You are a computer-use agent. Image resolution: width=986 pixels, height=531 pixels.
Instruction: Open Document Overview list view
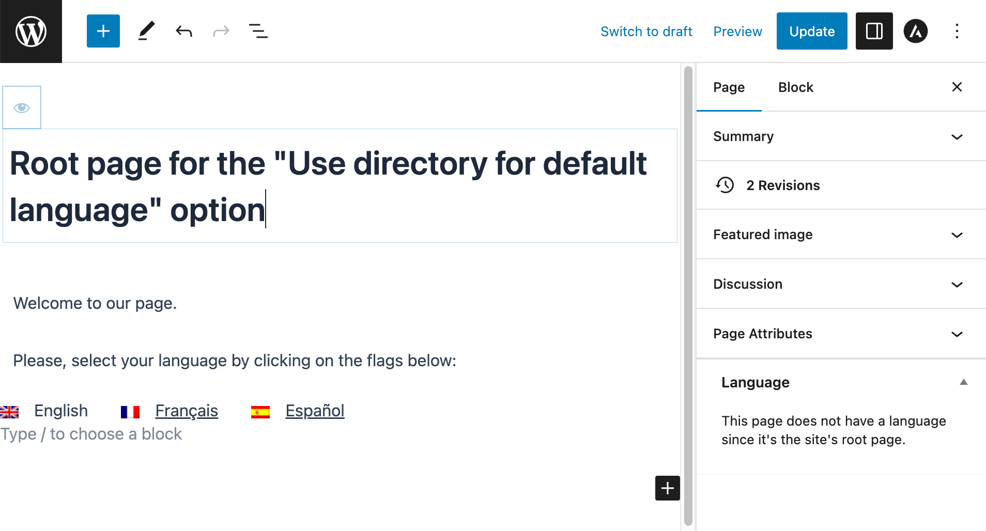coord(258,31)
